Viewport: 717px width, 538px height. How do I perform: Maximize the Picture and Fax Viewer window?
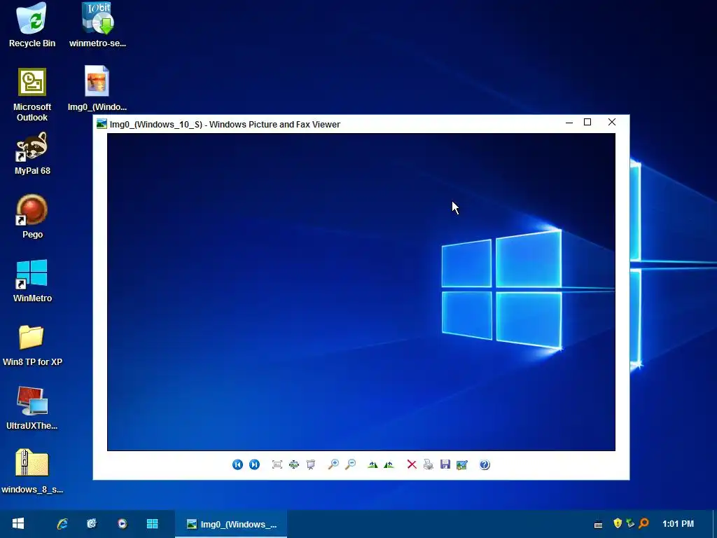587,122
